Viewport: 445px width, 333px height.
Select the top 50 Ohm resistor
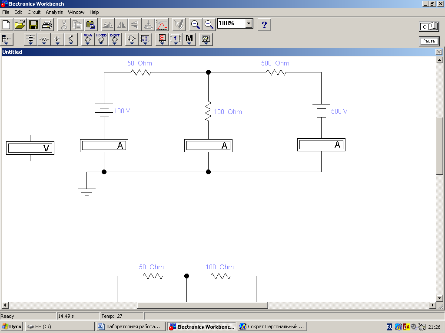(x=141, y=72)
